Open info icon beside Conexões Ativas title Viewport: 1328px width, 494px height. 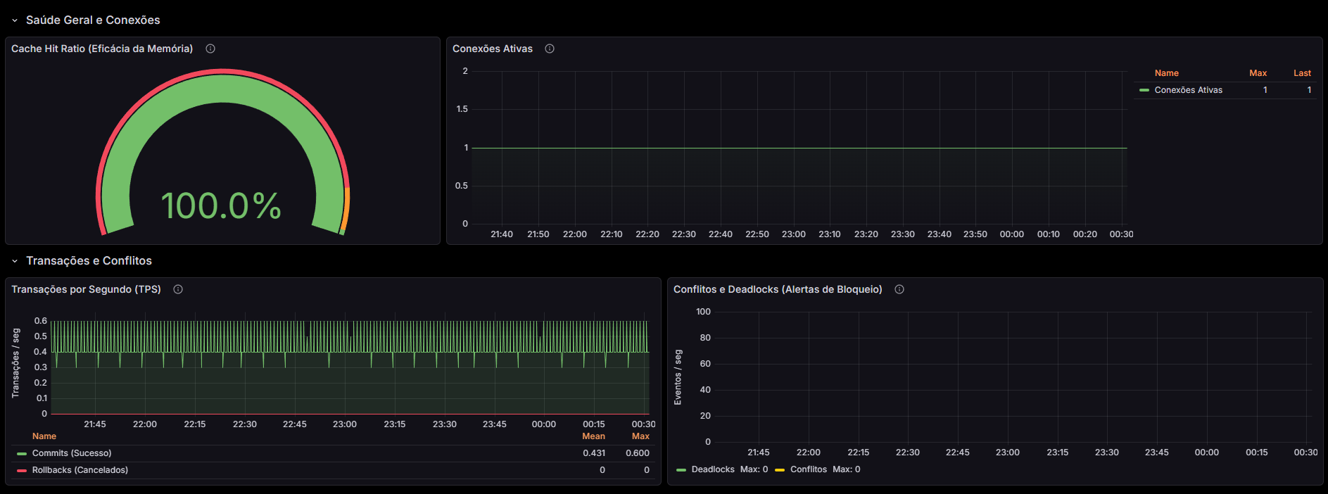pos(550,49)
